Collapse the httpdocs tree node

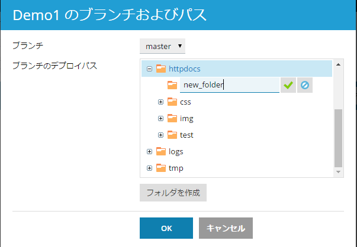click(149, 69)
